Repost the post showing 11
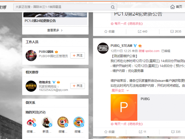Screen dimensions: 185x139 (x=143, y=132)
